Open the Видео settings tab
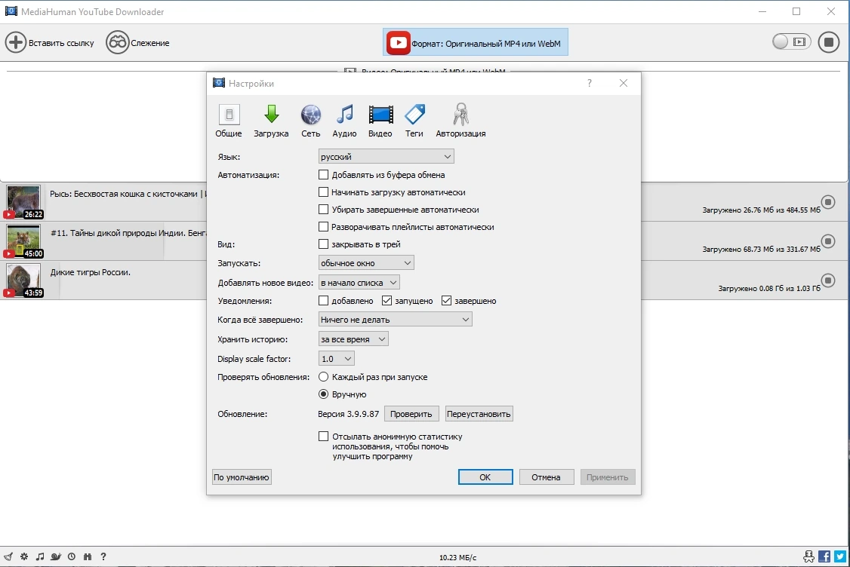The height and width of the screenshot is (567, 850). [x=380, y=120]
